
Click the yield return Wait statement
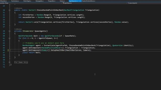(32, 53)
